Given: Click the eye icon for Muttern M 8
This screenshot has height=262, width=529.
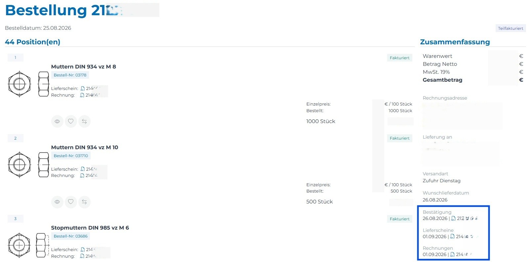Looking at the screenshot, I should [57, 121].
